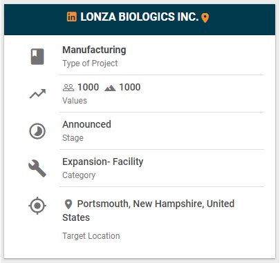Click the Type of Project label
The image size is (280, 263).
point(90,64)
